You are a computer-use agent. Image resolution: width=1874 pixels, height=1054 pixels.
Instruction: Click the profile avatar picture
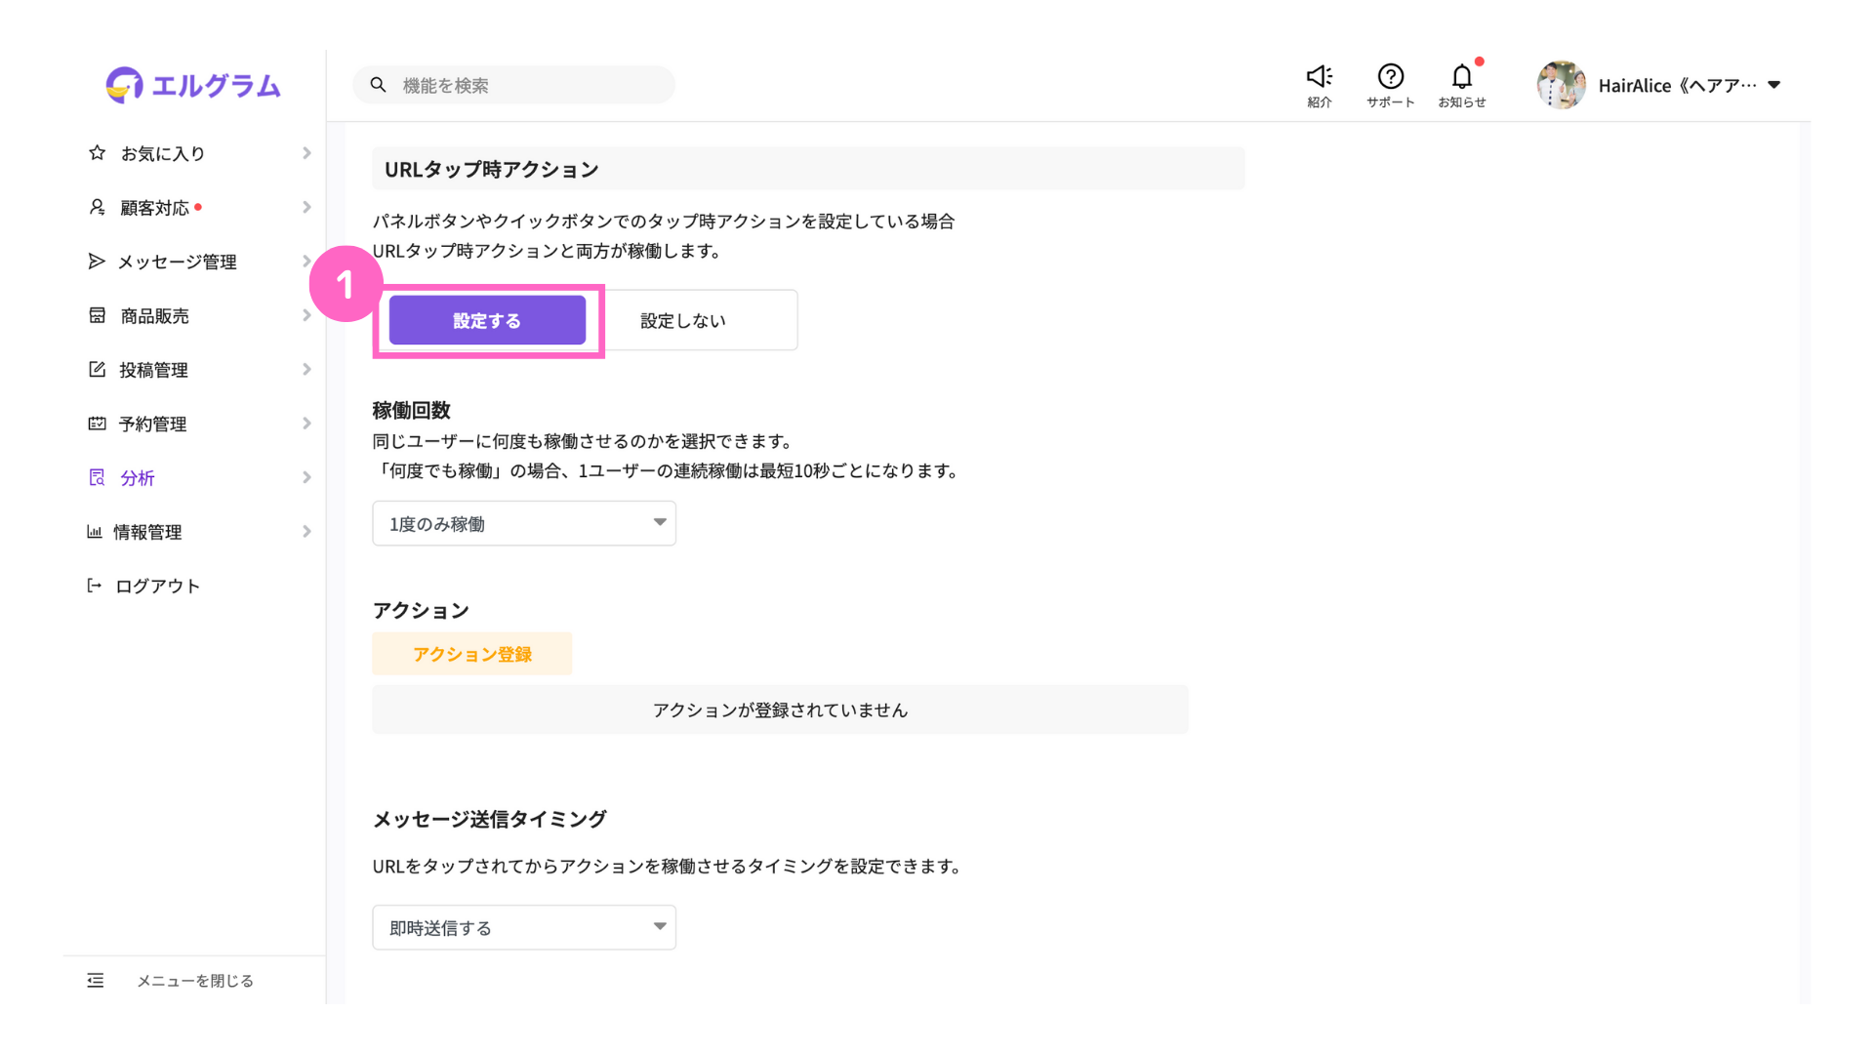click(x=1561, y=85)
